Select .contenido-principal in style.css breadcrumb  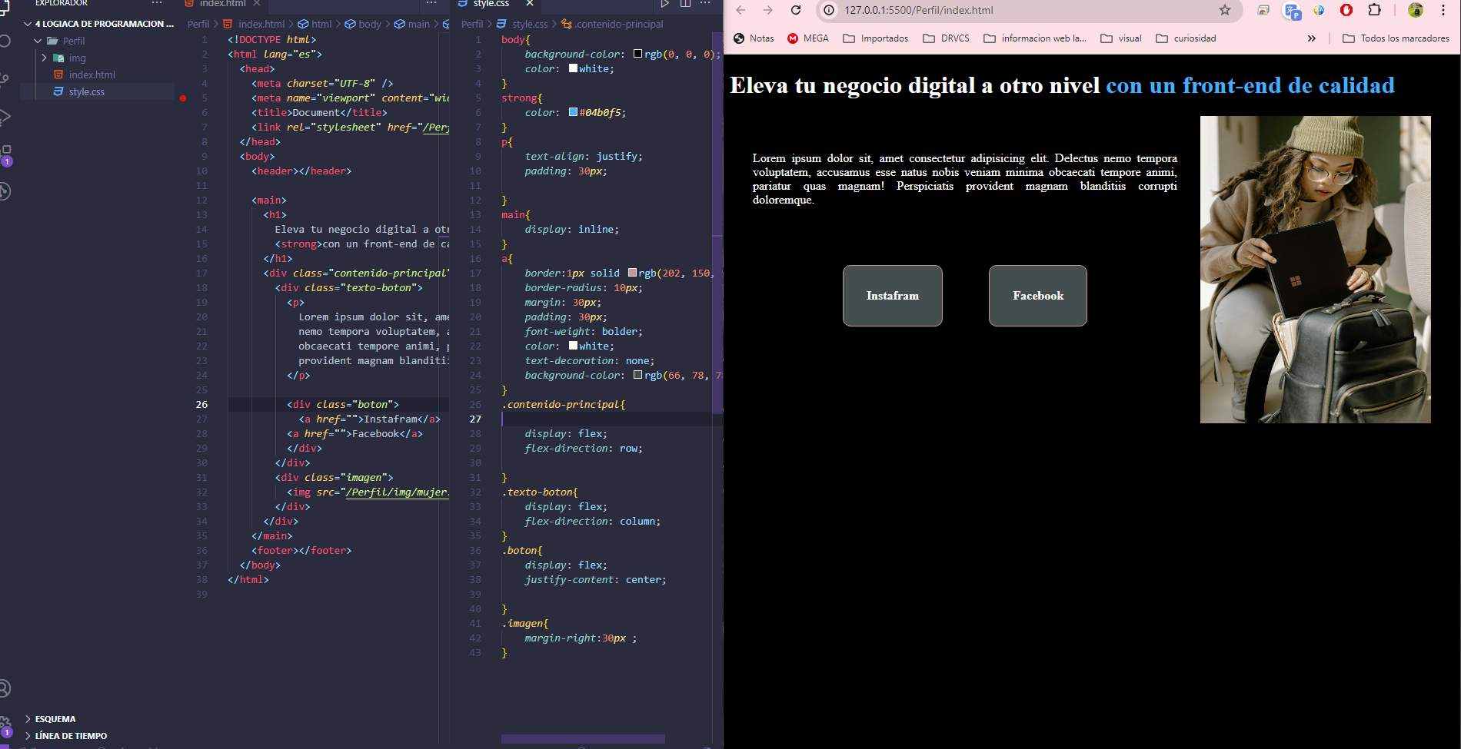coord(612,24)
